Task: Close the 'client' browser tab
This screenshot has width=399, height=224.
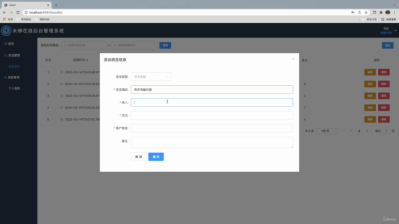Action: pos(48,5)
